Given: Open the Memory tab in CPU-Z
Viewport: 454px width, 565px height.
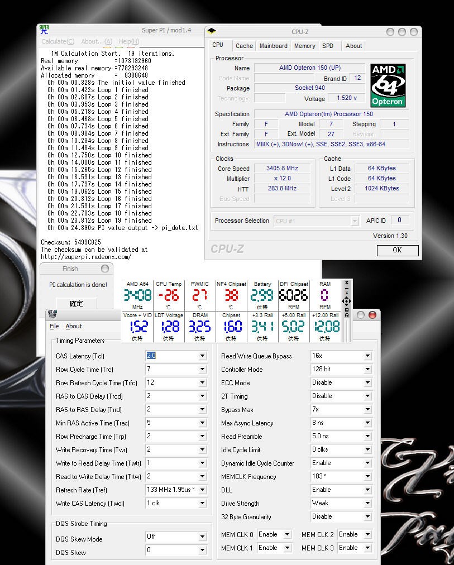Looking at the screenshot, I should click(x=304, y=46).
